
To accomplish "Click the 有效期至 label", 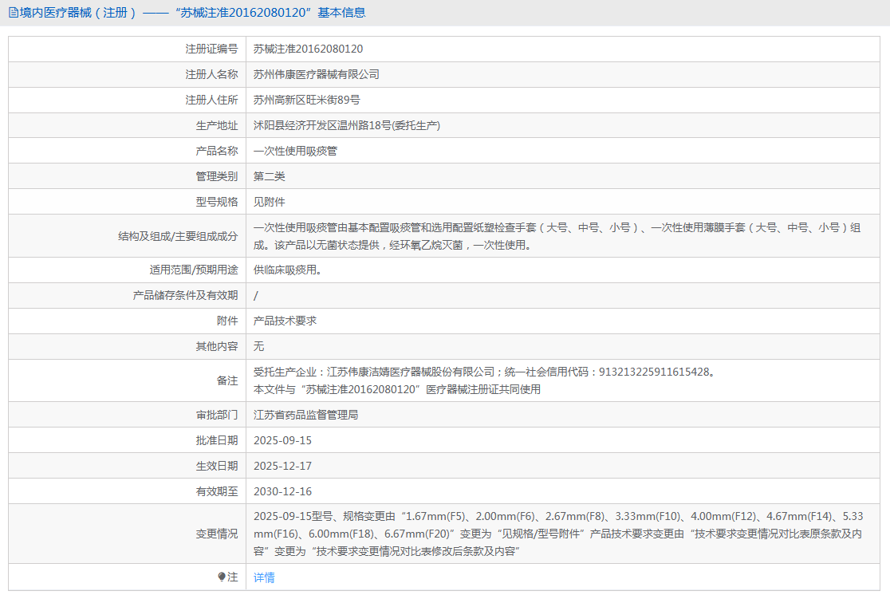I will [217, 491].
